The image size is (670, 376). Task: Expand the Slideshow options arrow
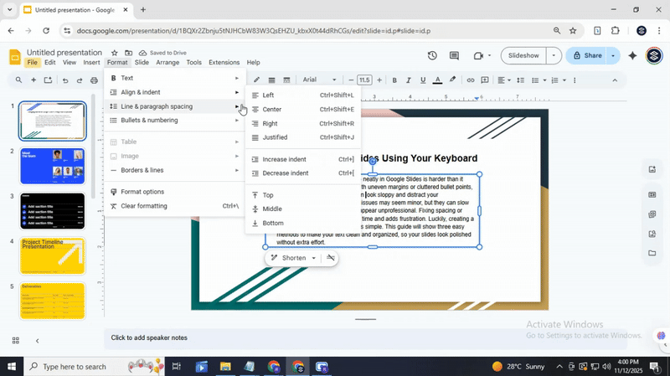[x=553, y=56]
